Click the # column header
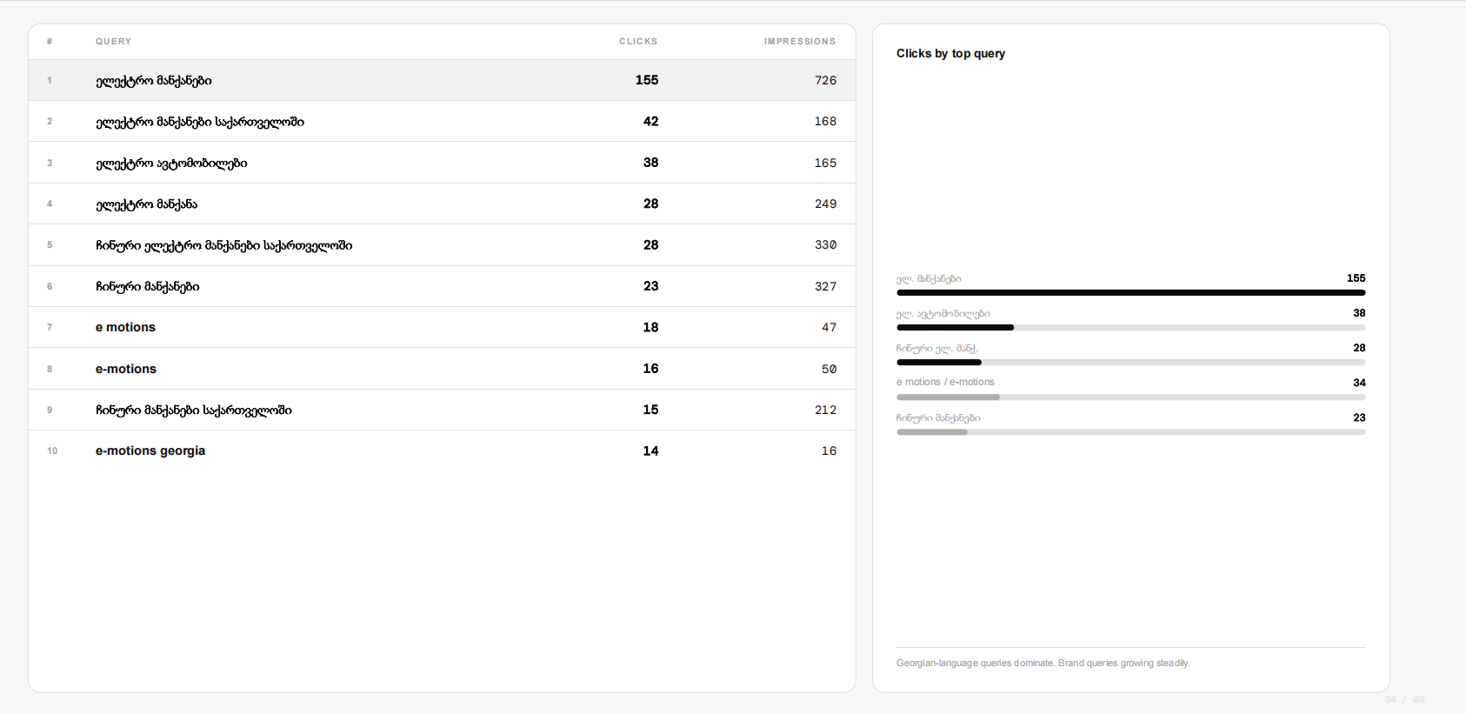This screenshot has width=1466, height=714. pyautogui.click(x=50, y=41)
